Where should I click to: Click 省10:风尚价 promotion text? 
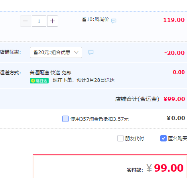coord(95,19)
